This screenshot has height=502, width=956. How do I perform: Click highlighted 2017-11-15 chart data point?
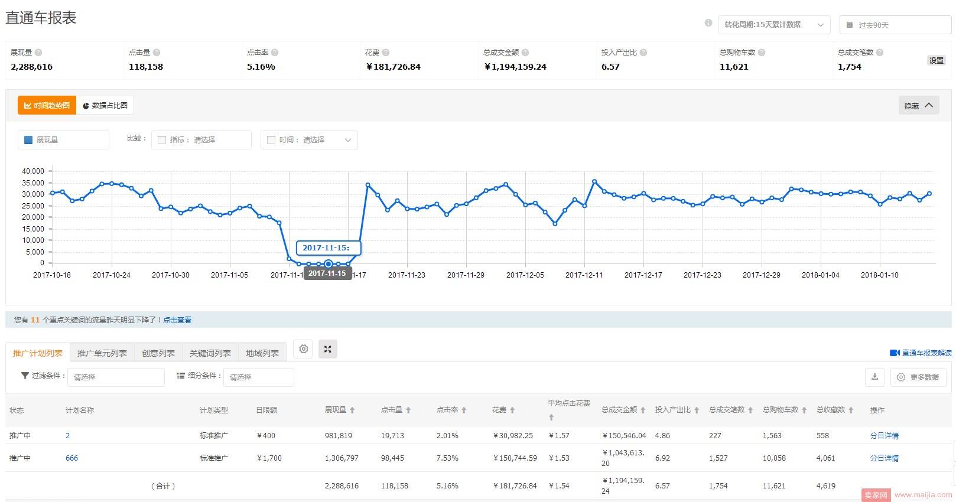[329, 264]
